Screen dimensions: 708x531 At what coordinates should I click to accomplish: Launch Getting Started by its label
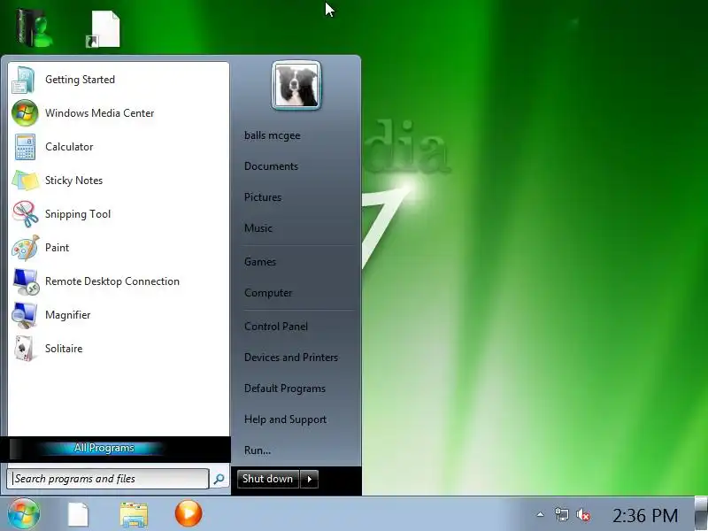pyautogui.click(x=80, y=80)
